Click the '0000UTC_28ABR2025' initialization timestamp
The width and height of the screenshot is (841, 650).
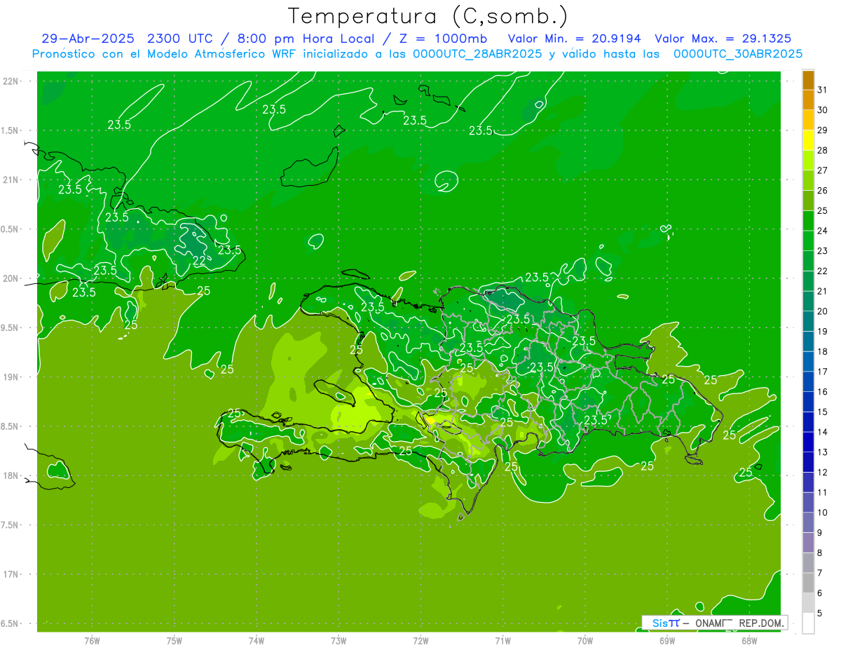tap(477, 54)
